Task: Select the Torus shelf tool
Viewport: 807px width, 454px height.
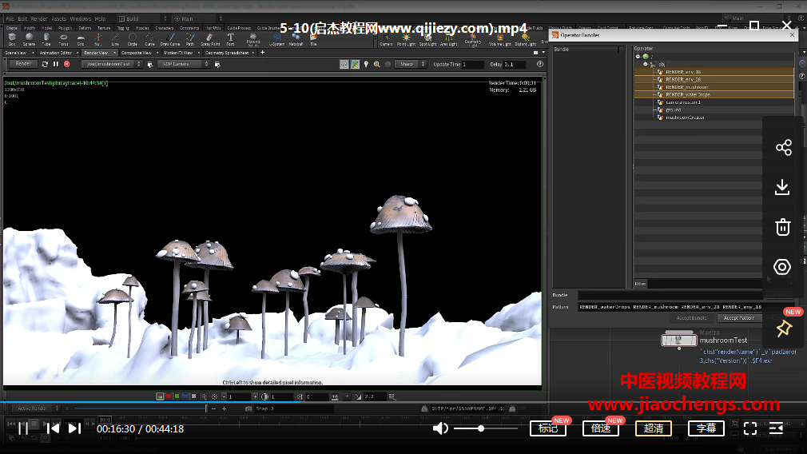Action: 63,39
